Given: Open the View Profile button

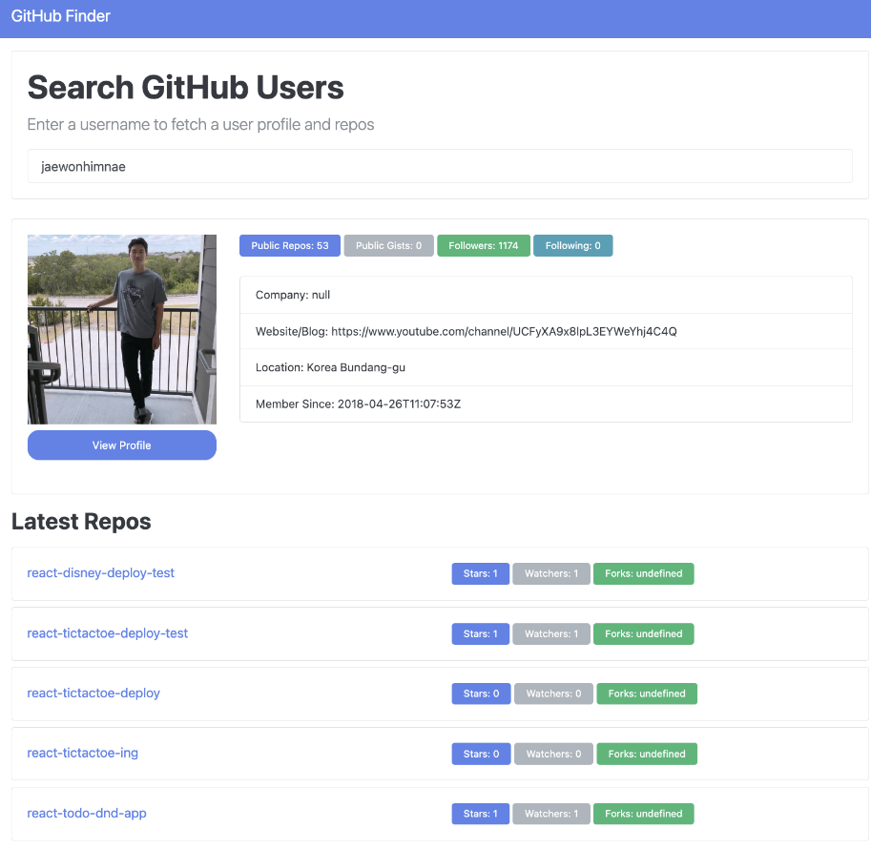Looking at the screenshot, I should tap(122, 445).
